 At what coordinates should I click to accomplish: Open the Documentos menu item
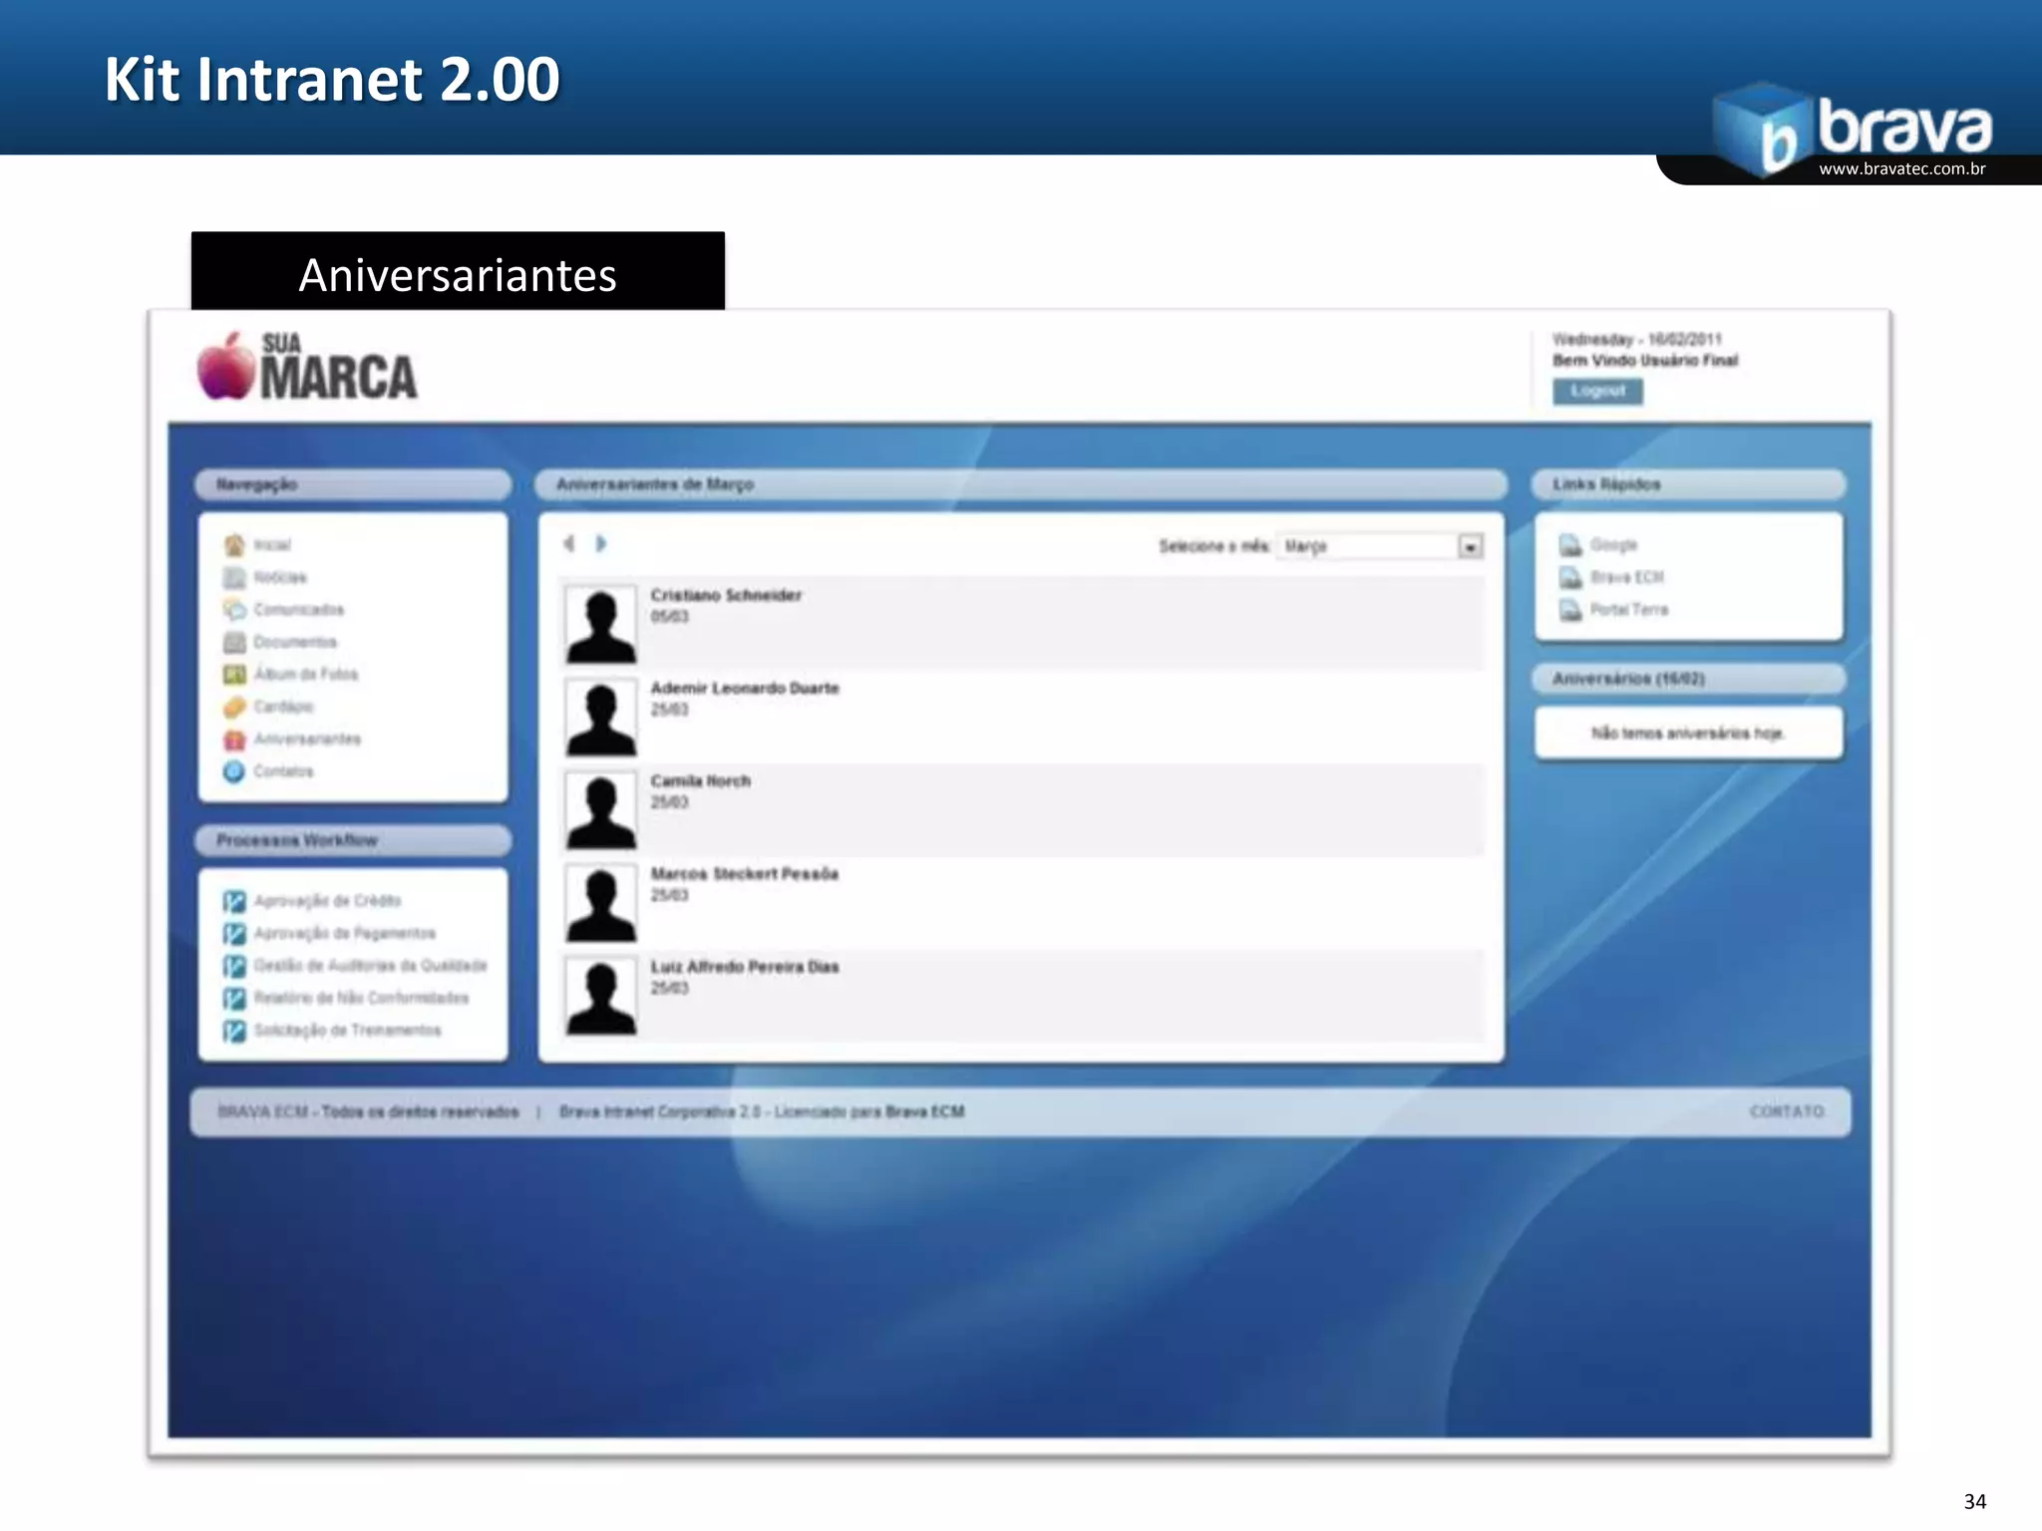(294, 642)
